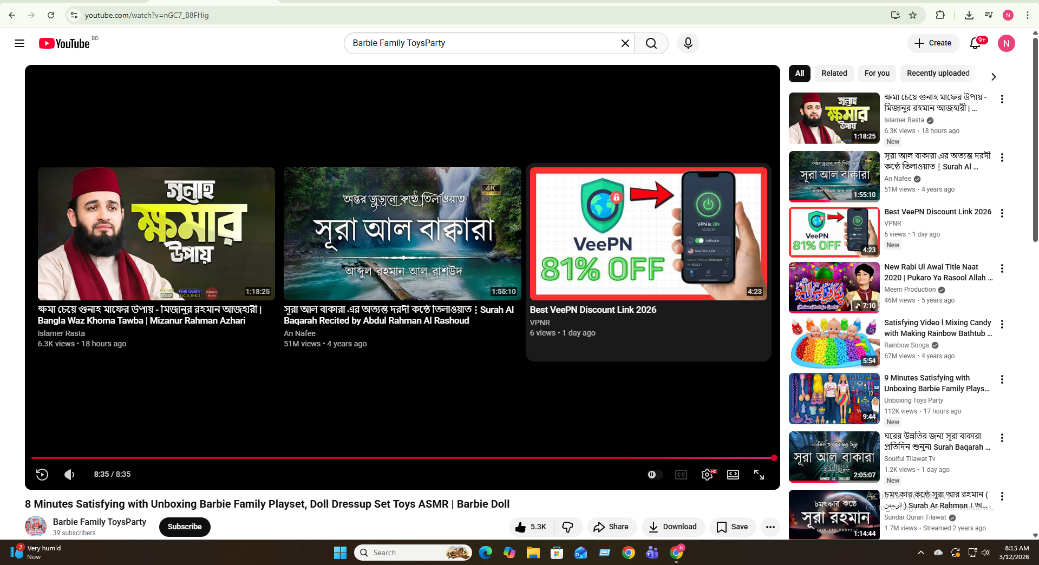Toggle the autoplay switch
Image resolution: width=1039 pixels, height=565 pixels.
654,475
